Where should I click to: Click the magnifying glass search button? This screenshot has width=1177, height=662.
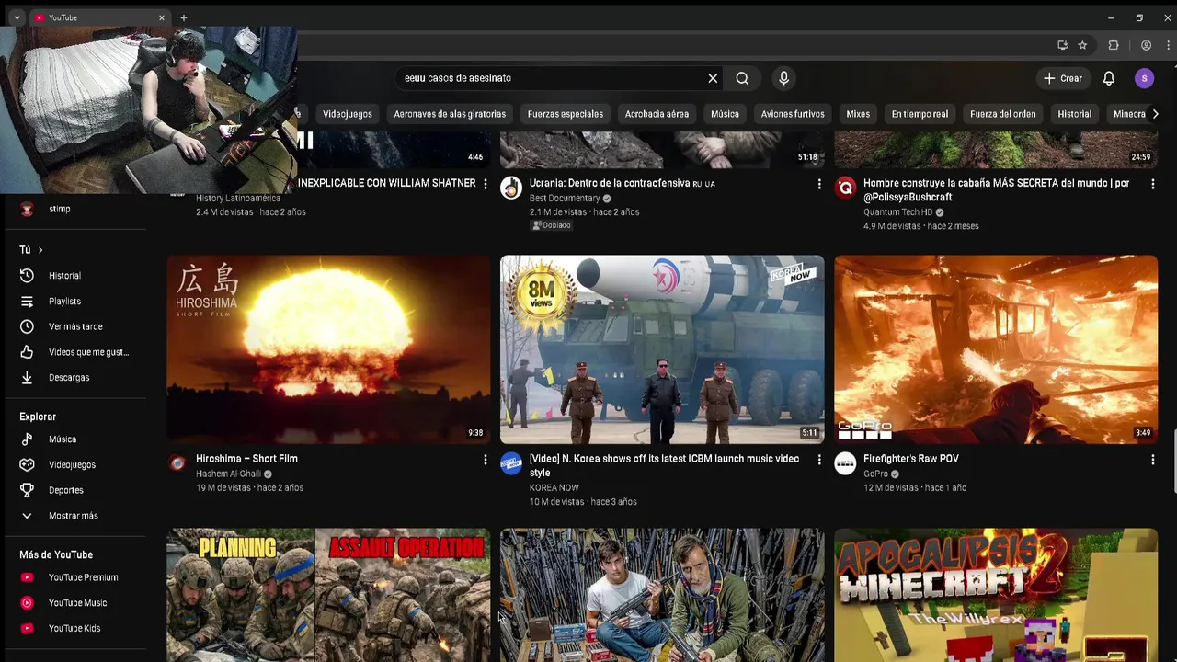(742, 78)
